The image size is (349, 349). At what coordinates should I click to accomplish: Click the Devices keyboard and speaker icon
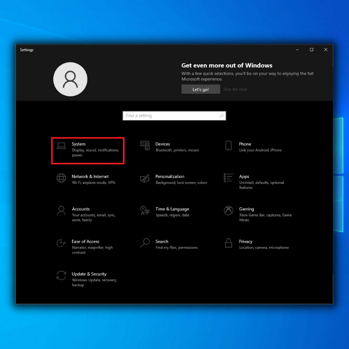point(145,146)
